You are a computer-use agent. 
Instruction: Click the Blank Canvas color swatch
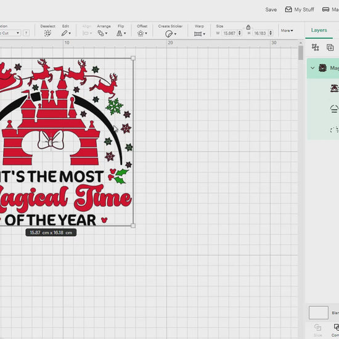pos(318,312)
